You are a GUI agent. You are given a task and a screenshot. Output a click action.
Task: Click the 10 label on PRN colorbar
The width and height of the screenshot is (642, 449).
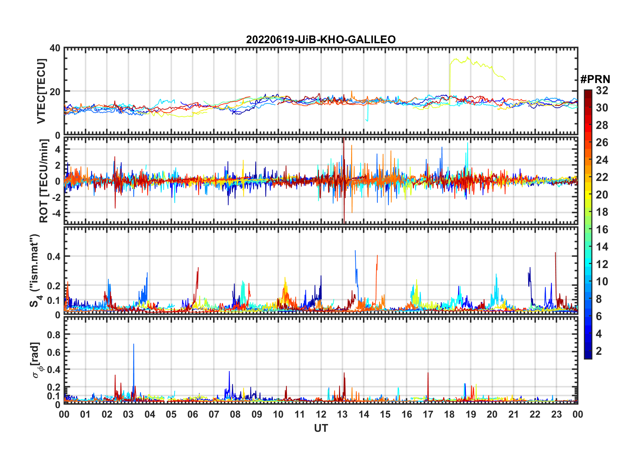coord(602,282)
